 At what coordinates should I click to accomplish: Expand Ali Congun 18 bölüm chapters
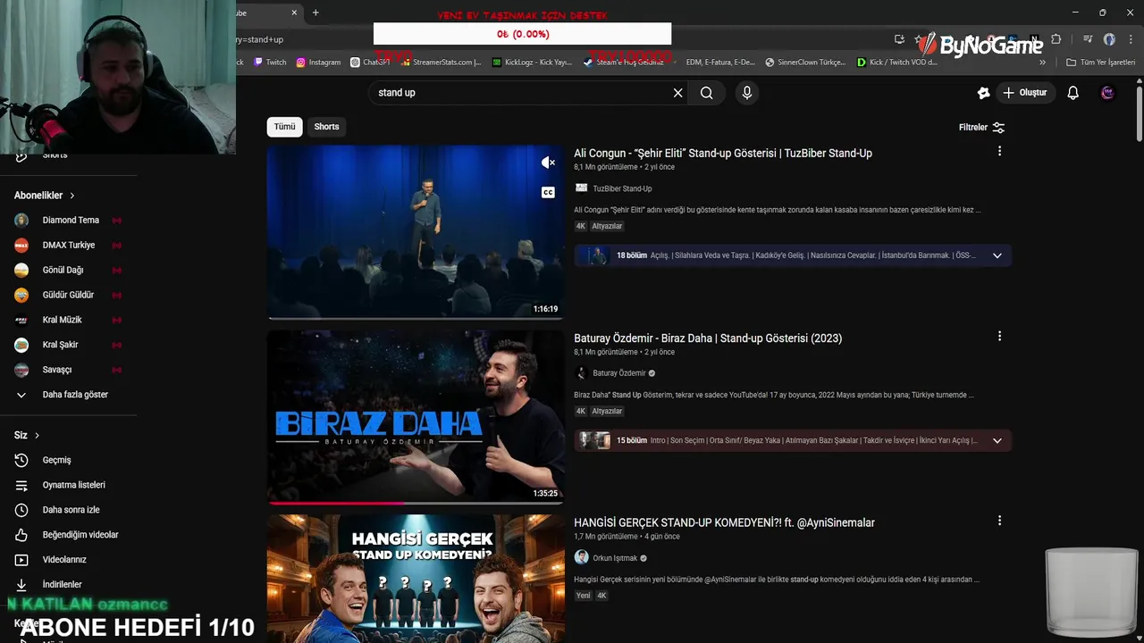point(997,255)
